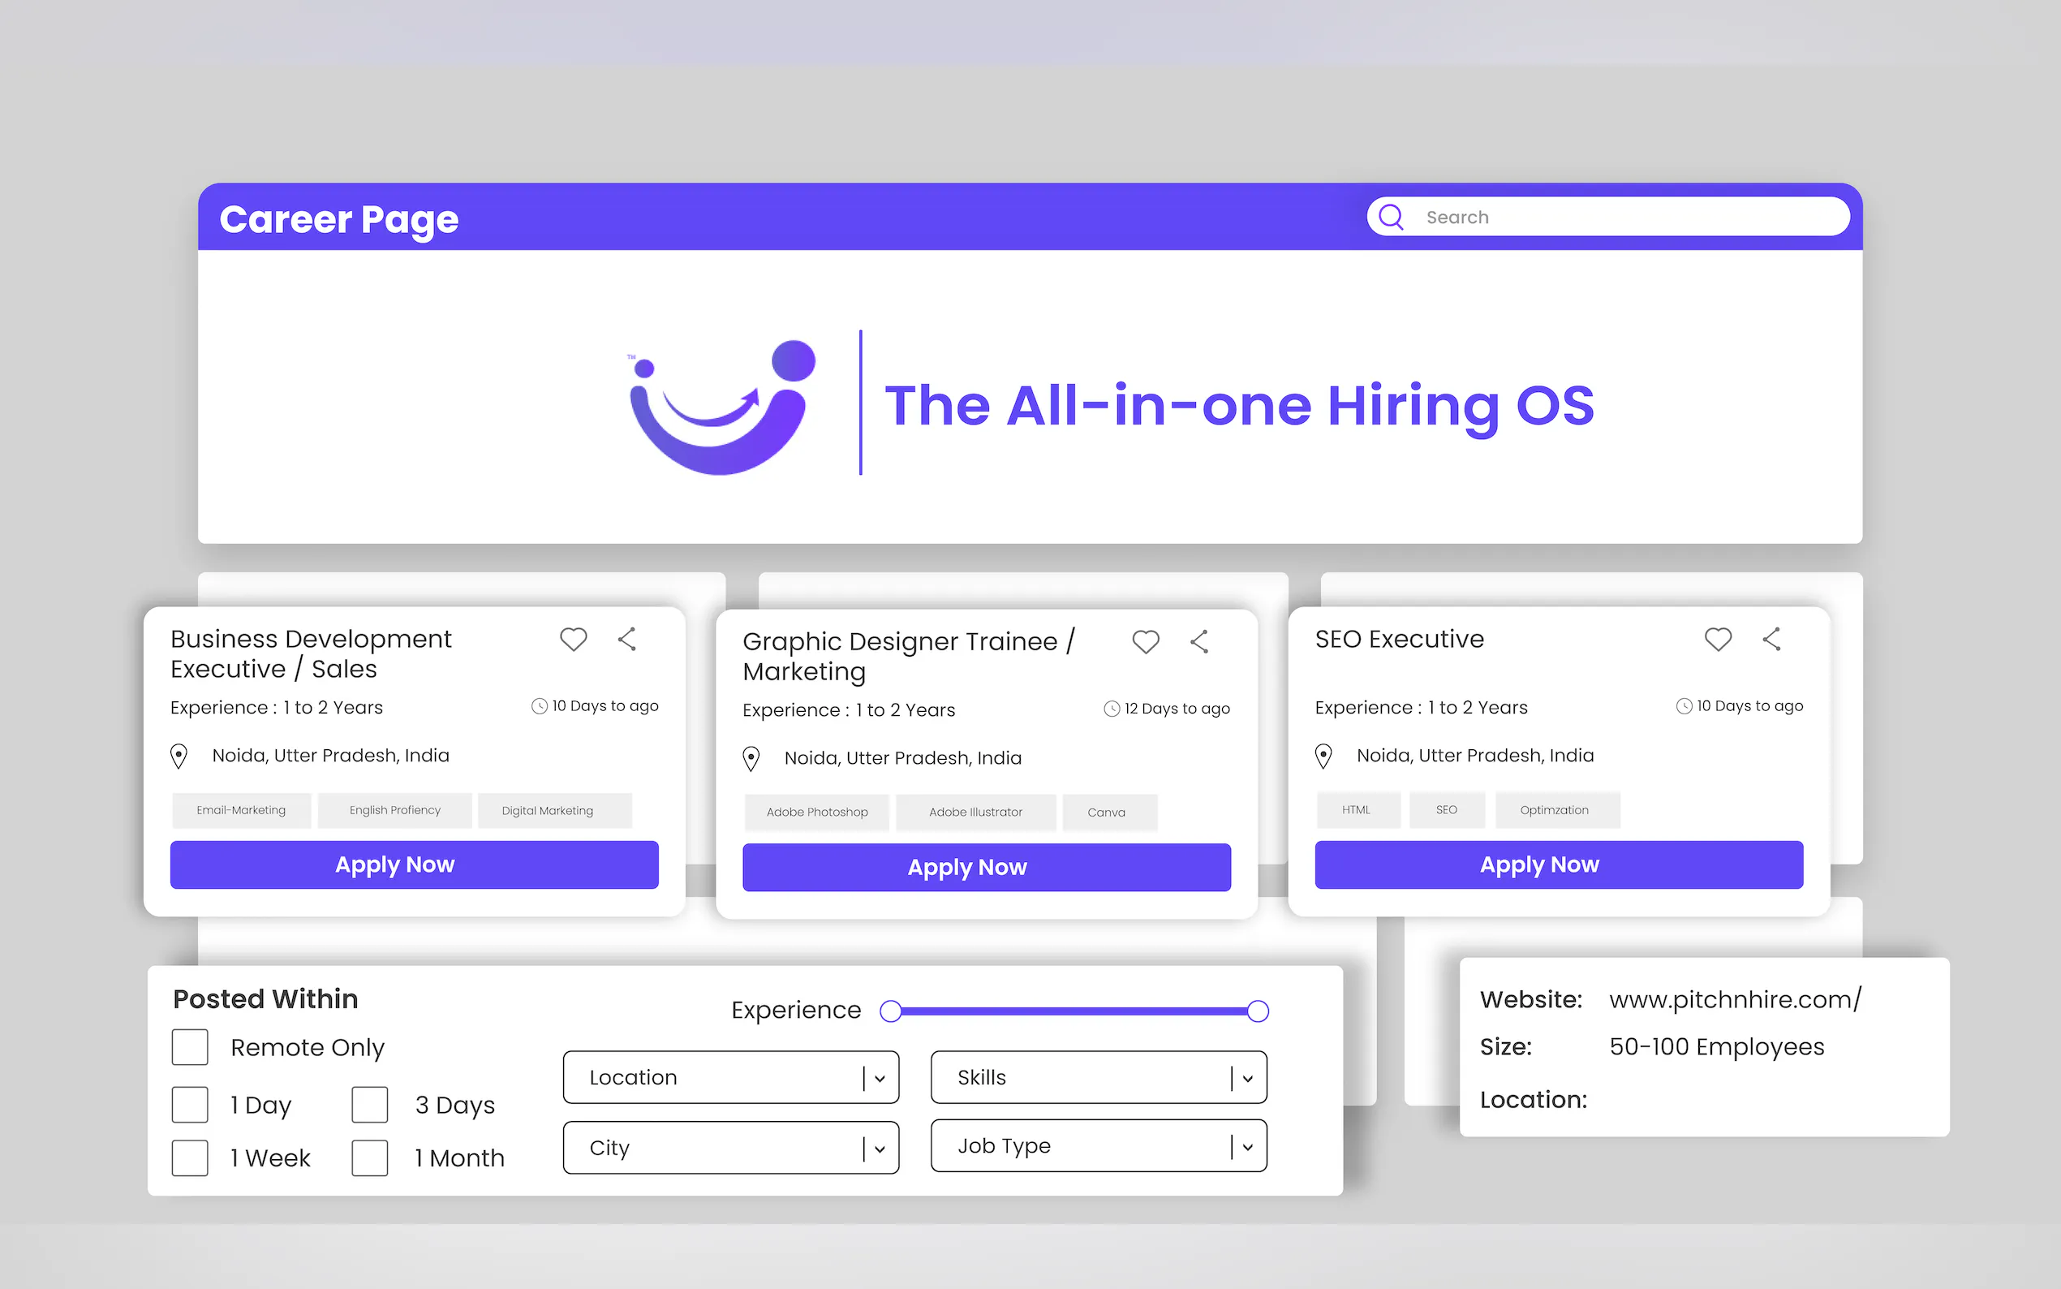2061x1289 pixels.
Task: Enable the Remote Only checkbox
Action: point(190,1047)
